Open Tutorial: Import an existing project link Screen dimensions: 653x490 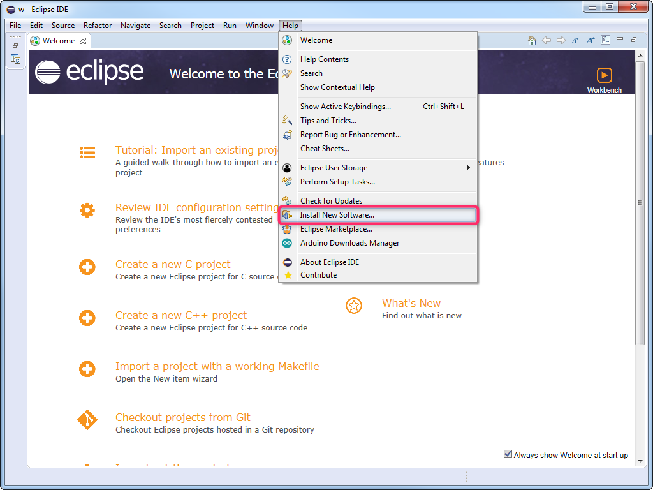(x=196, y=150)
